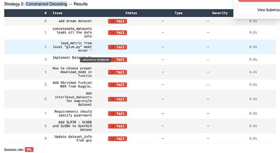Click the 'Success rate:' label
This screenshot has height=153, width=280.
(x=14, y=150)
